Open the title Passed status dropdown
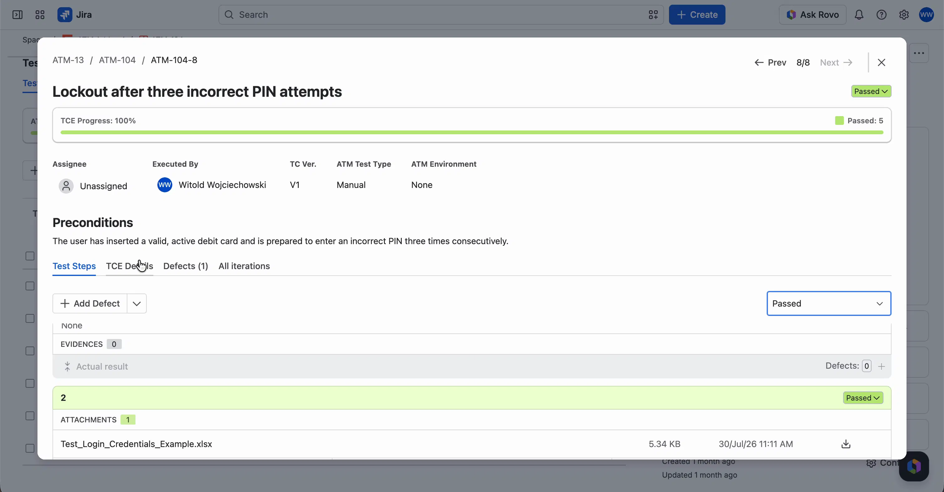The image size is (944, 492). tap(871, 91)
